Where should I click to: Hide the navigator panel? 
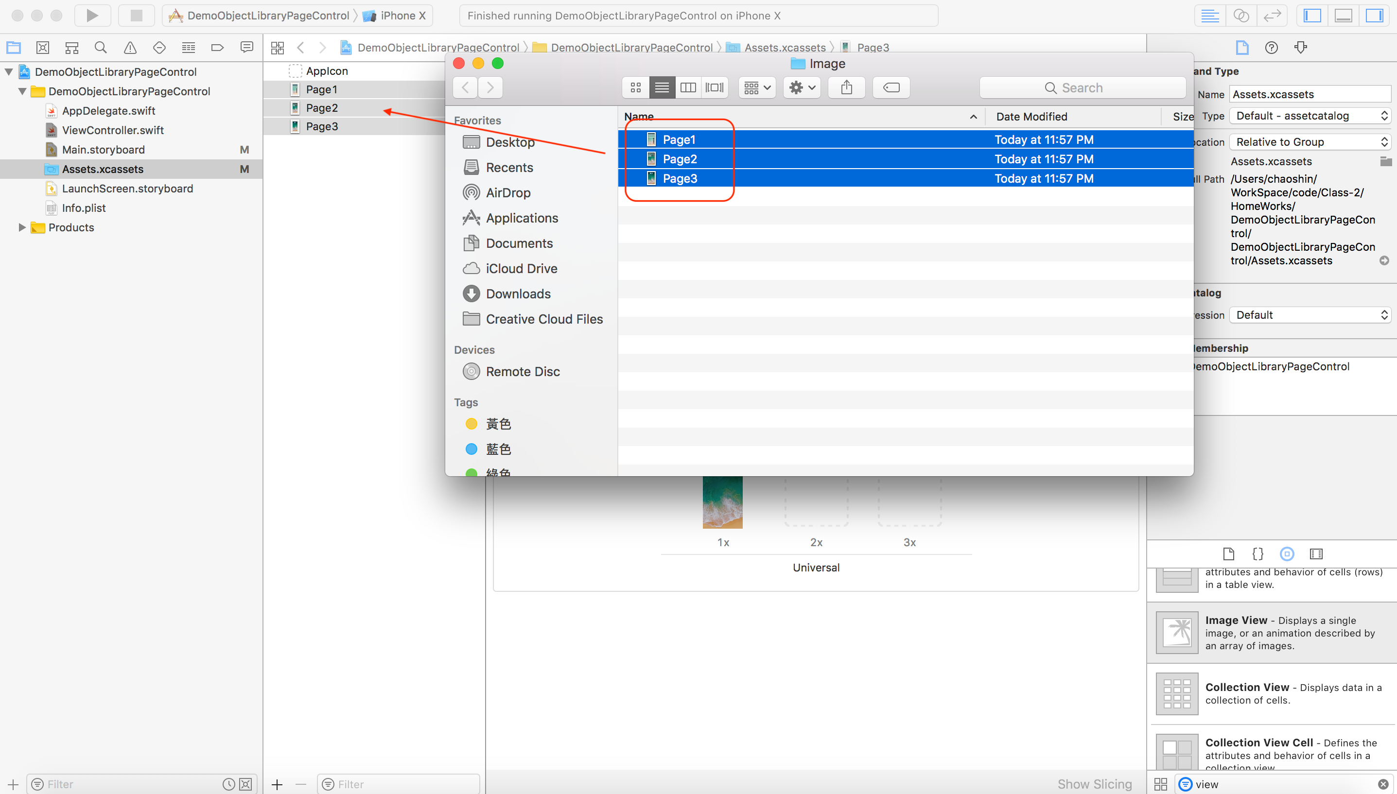1312,15
